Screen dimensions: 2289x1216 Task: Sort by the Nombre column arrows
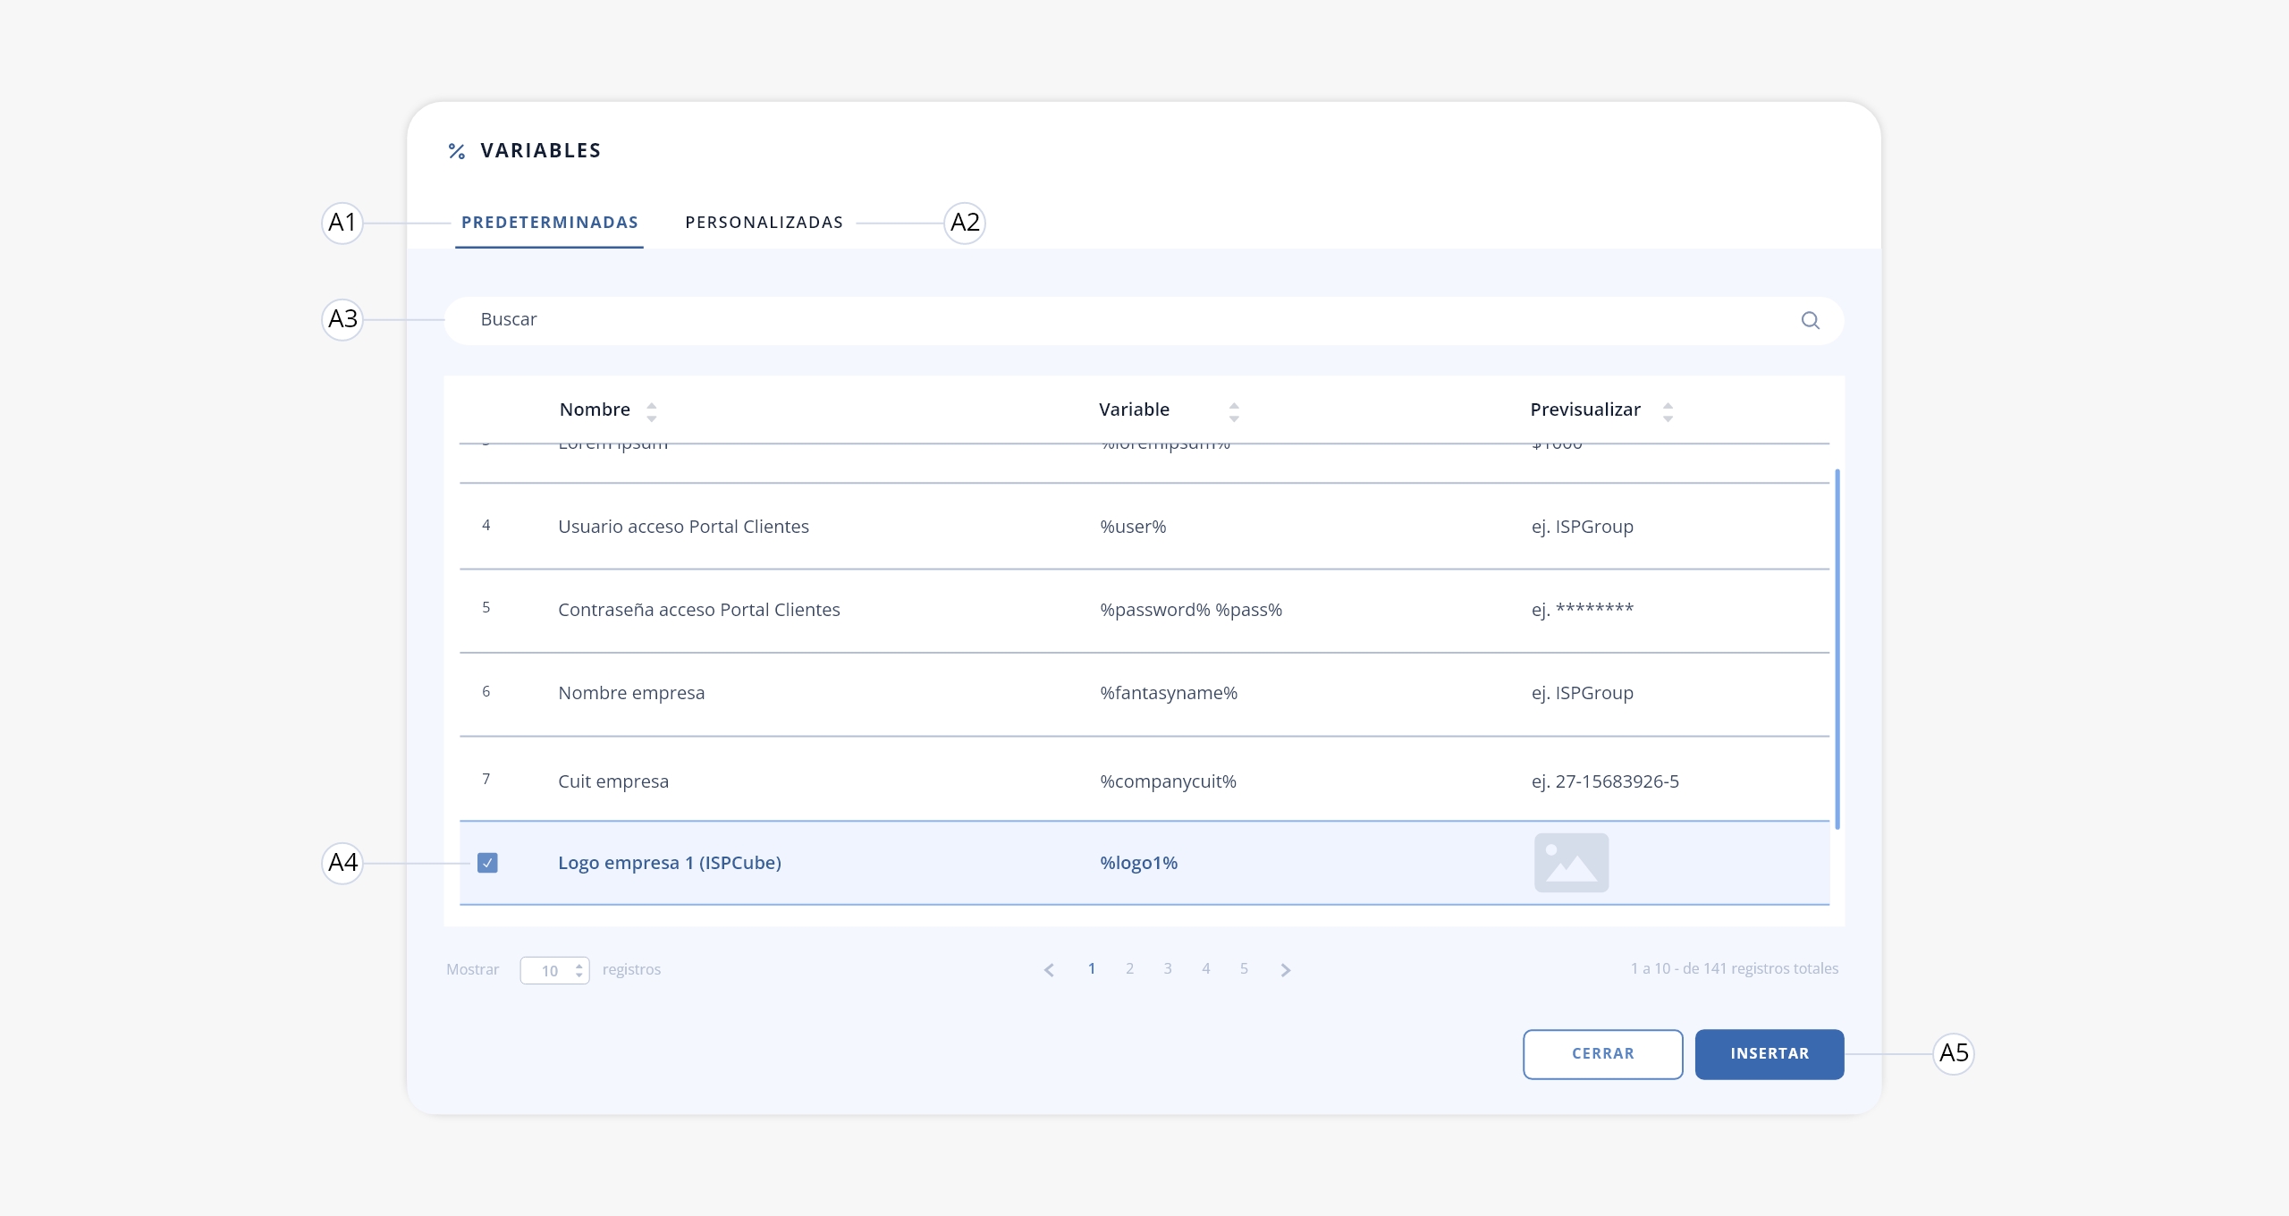pos(652,411)
